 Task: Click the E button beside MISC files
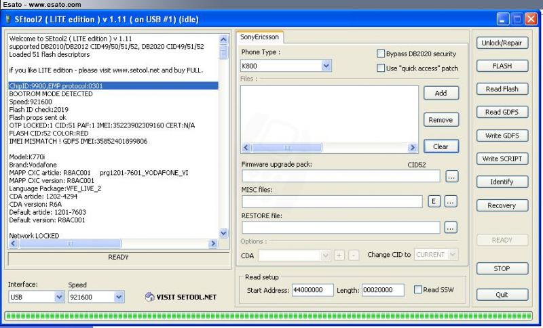434,201
